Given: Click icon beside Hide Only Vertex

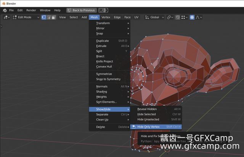Looking at the screenshot, I should [134, 127].
